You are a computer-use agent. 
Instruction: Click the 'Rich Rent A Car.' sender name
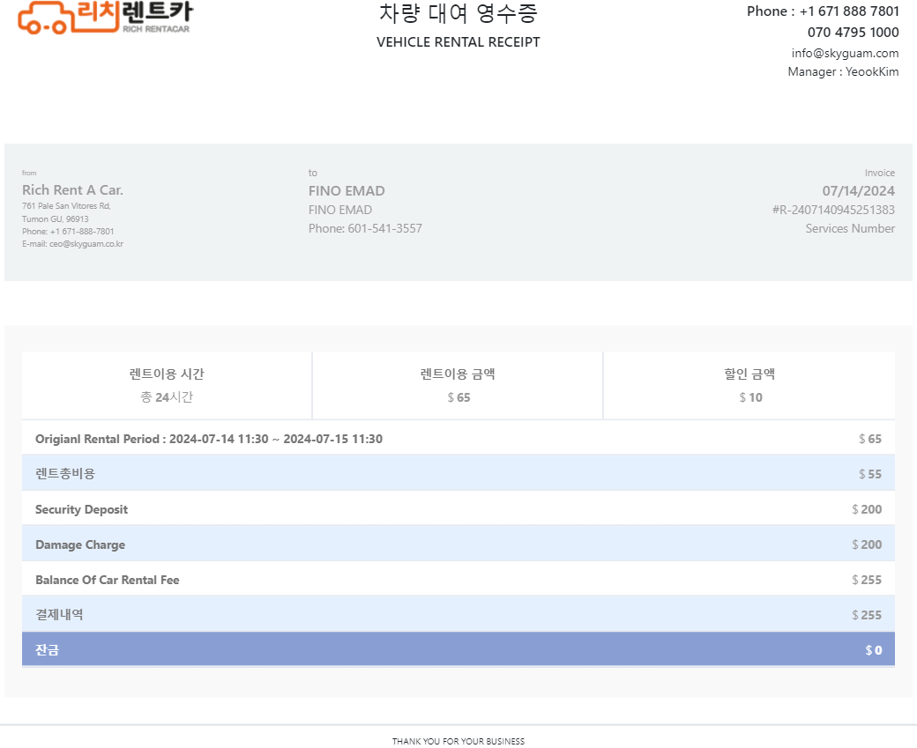tap(72, 190)
